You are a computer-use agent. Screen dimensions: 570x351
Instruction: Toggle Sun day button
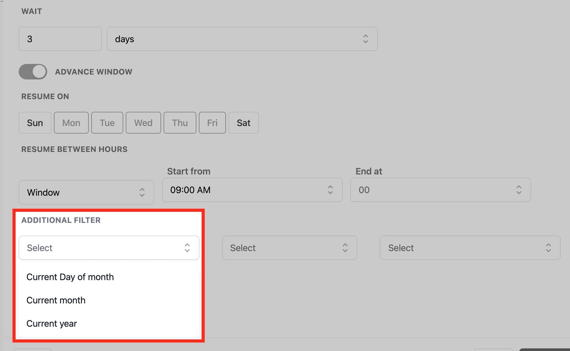(x=35, y=123)
